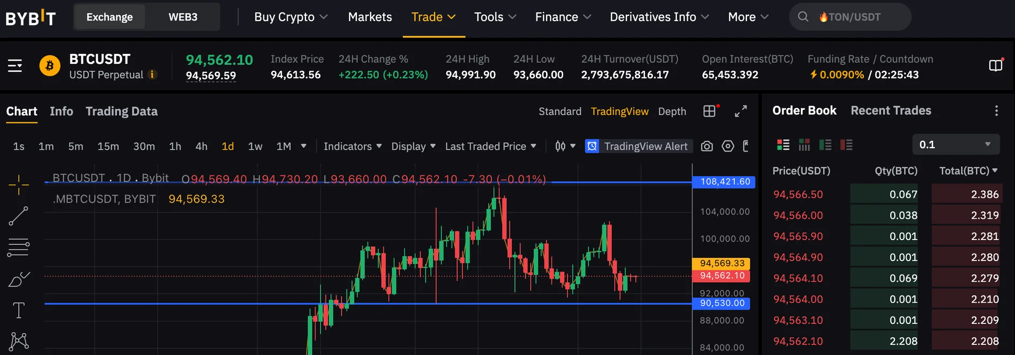The height and width of the screenshot is (355, 1015).
Task: Open USDT Perpetual info icon
Action: [x=152, y=74]
